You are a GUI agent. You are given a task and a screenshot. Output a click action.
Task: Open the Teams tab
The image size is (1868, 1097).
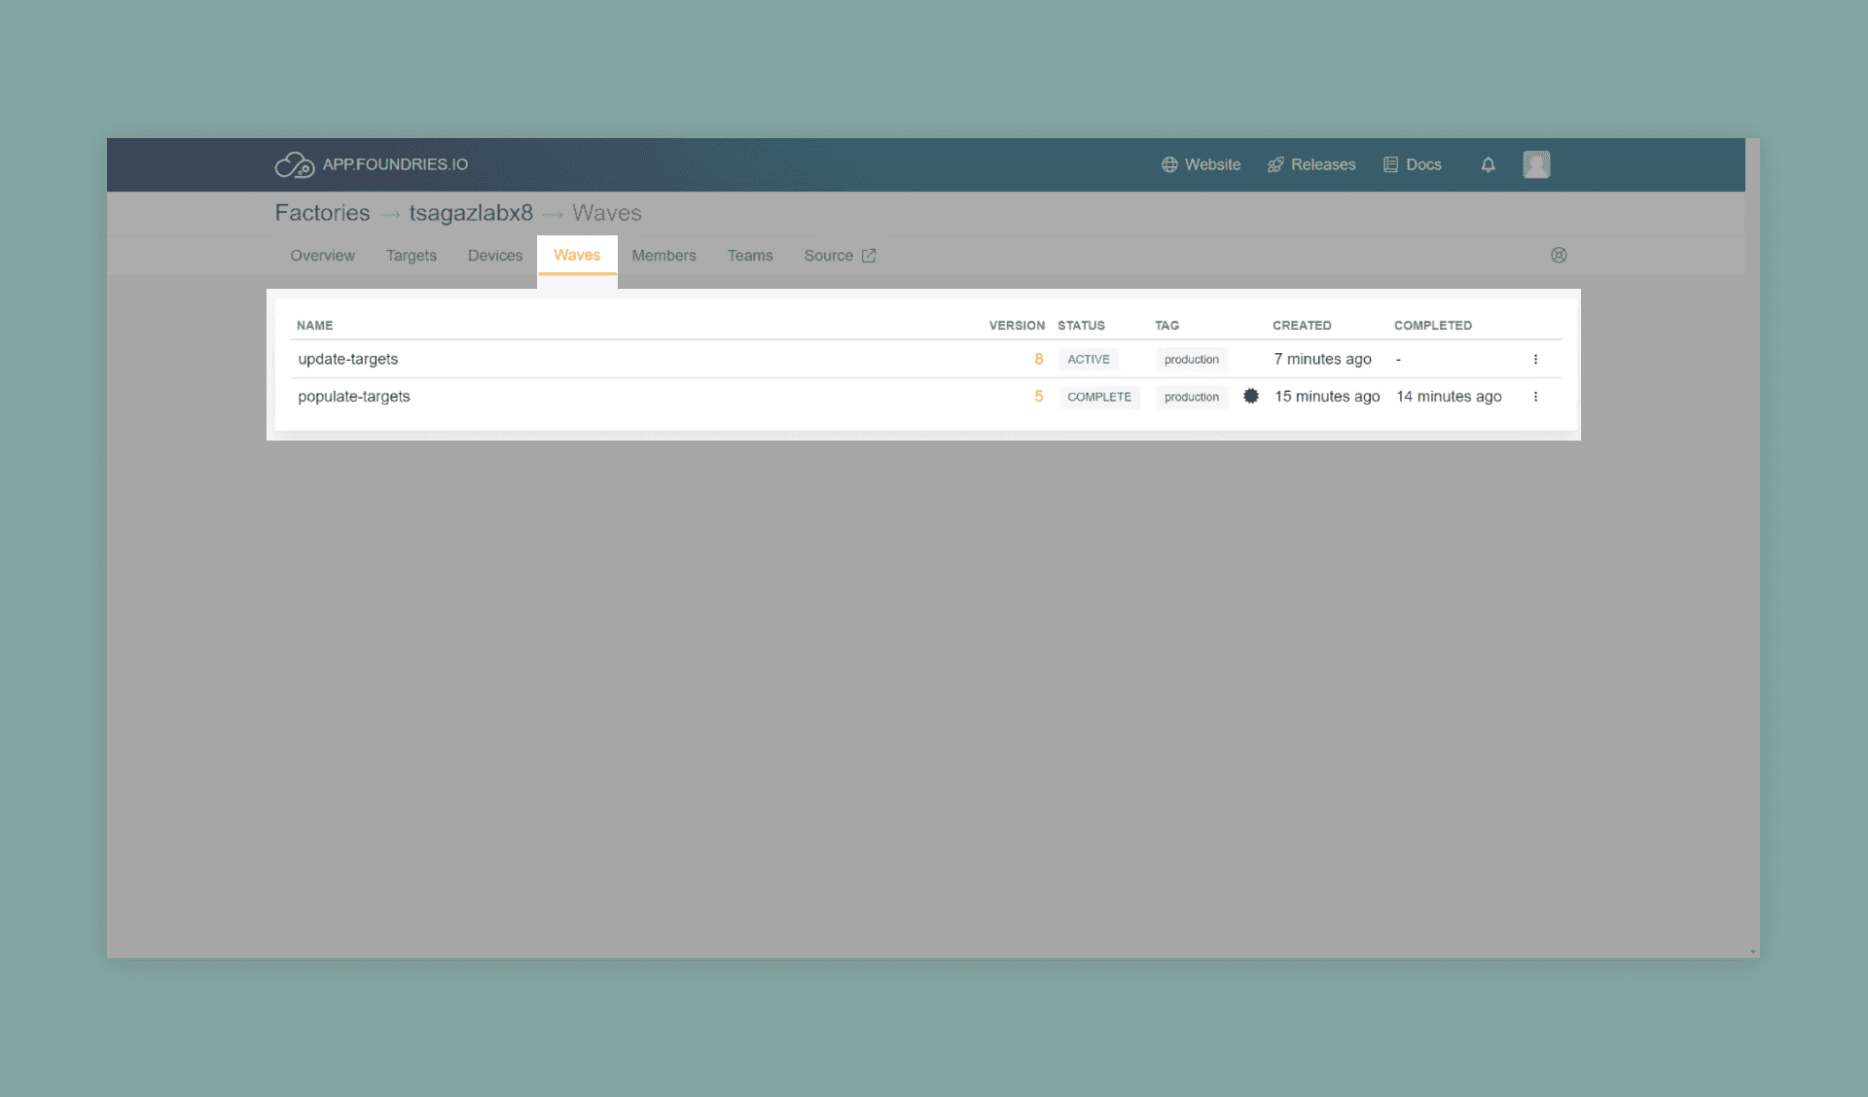[x=749, y=256]
